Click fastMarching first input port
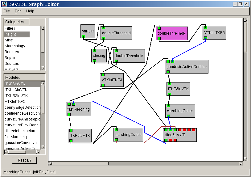This screenshot has width=251, height=177. pos(69,104)
